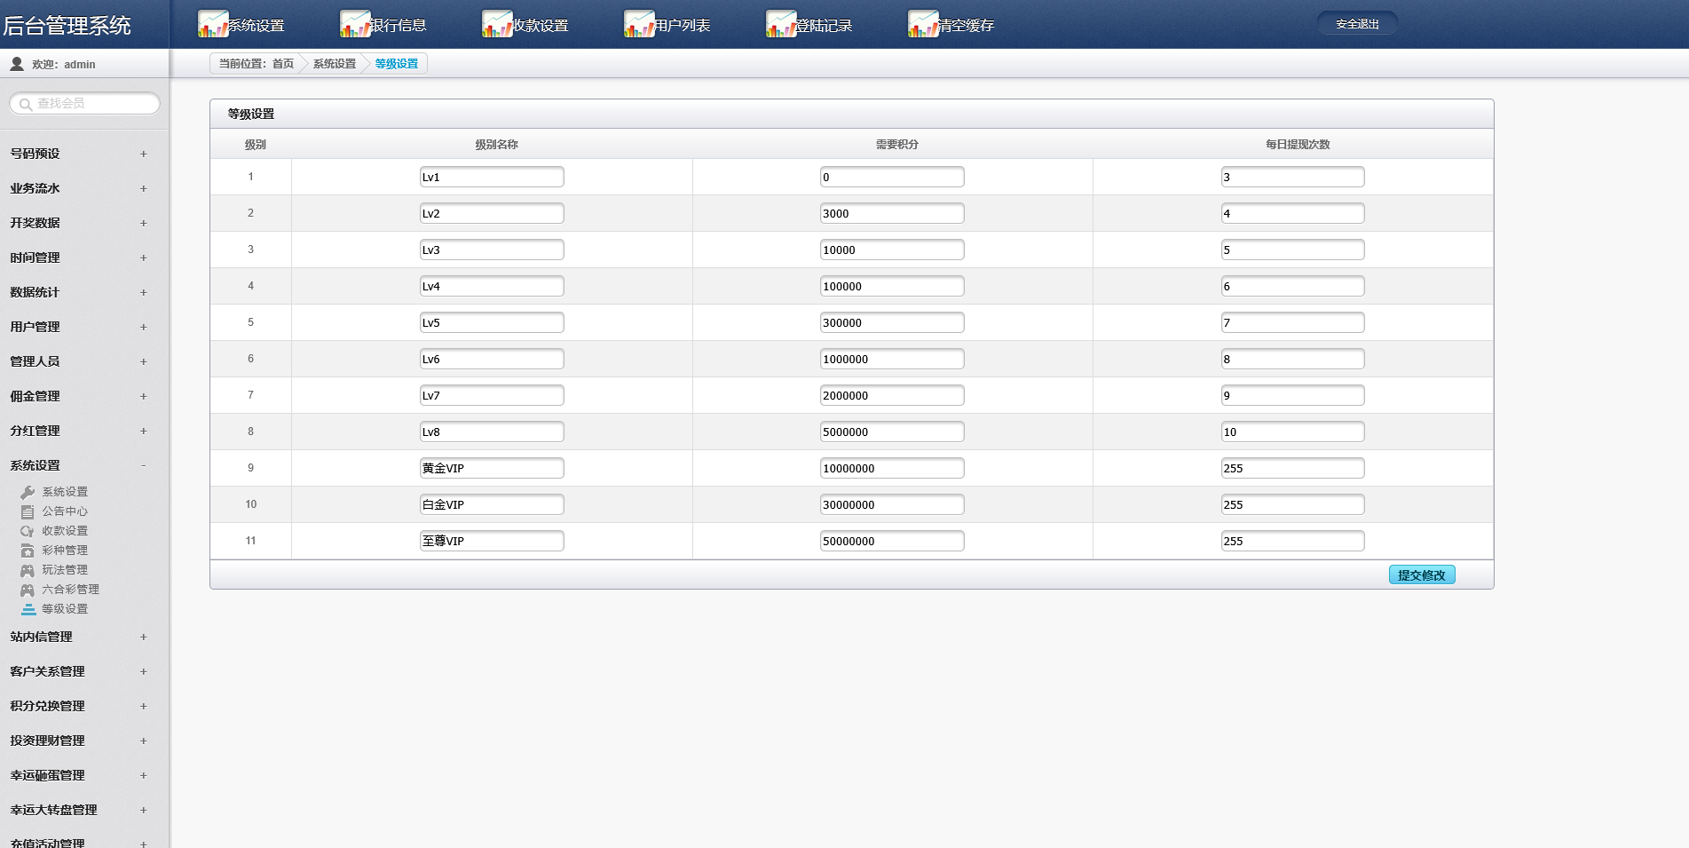Select the 彩种管理 icon in sidebar

point(28,551)
